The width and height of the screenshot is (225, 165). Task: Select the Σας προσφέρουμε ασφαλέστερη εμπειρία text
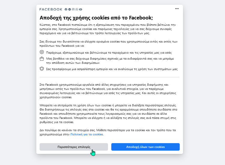tap(112, 69)
